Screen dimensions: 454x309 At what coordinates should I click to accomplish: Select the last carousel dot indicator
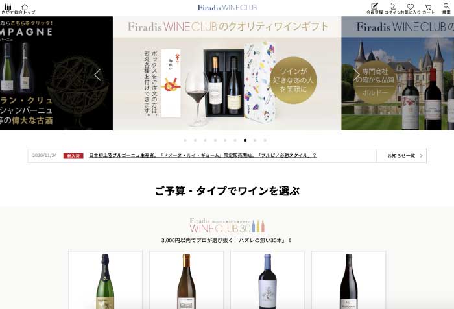tap(265, 140)
